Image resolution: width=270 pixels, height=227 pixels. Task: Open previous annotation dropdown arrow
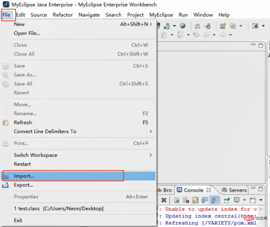188,35
